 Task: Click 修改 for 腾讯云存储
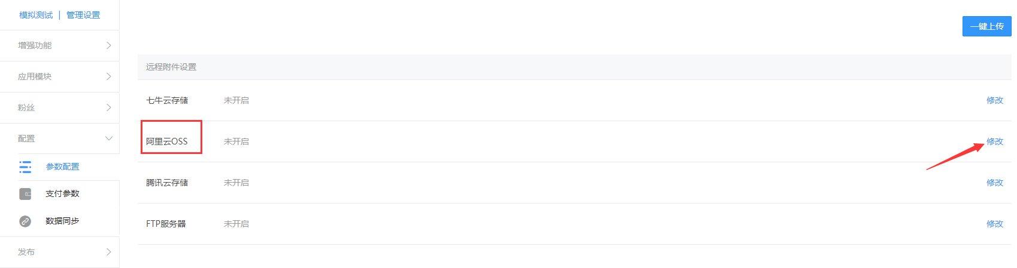995,183
